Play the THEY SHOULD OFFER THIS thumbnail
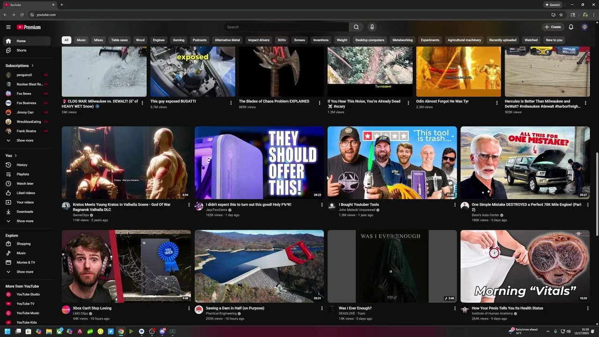The image size is (599, 337). [x=259, y=162]
